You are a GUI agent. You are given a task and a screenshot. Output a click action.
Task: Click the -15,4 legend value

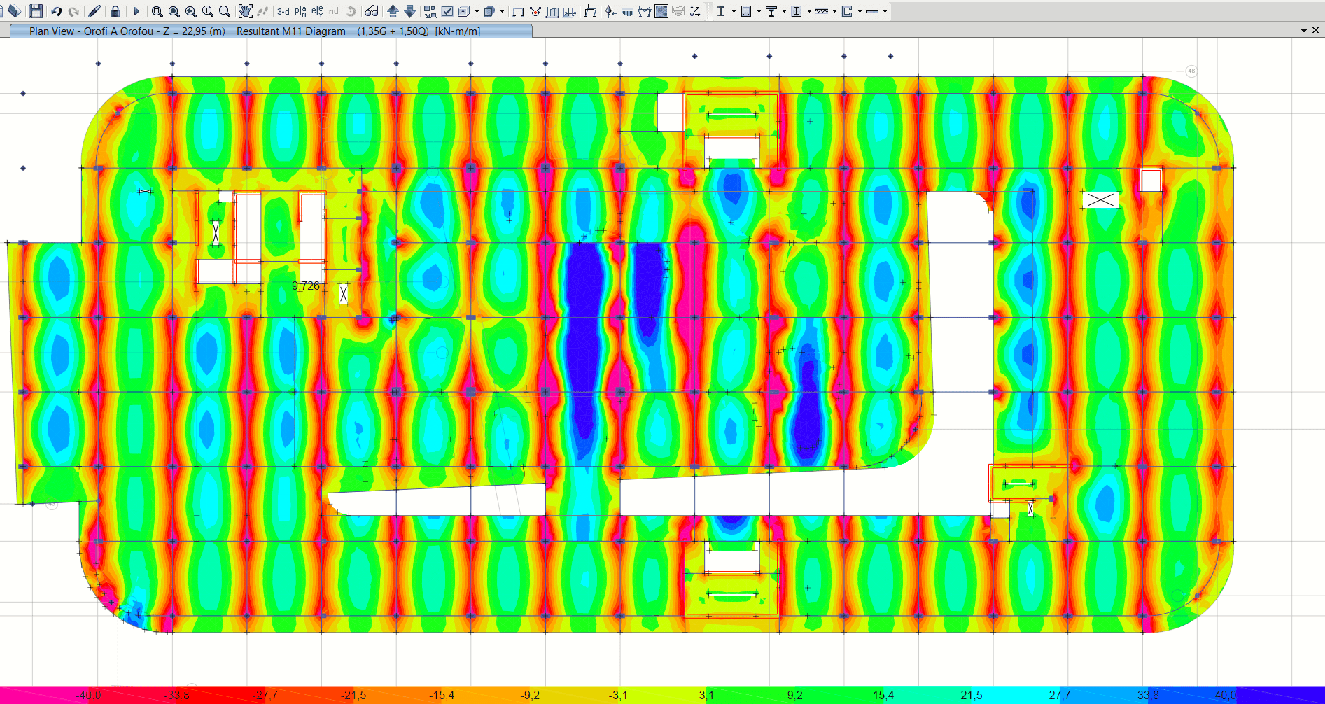click(442, 695)
